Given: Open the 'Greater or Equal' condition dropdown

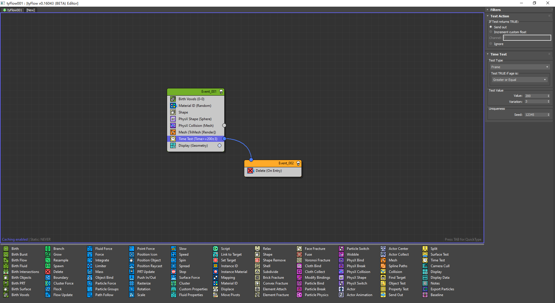Looking at the screenshot, I should [x=519, y=80].
